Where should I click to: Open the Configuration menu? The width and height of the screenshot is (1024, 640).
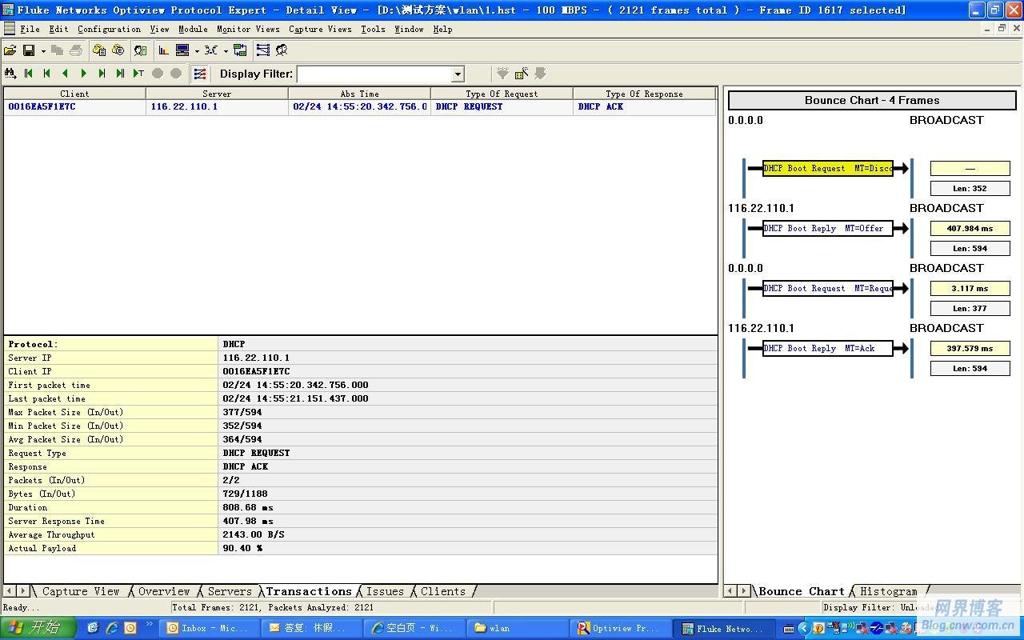[110, 29]
